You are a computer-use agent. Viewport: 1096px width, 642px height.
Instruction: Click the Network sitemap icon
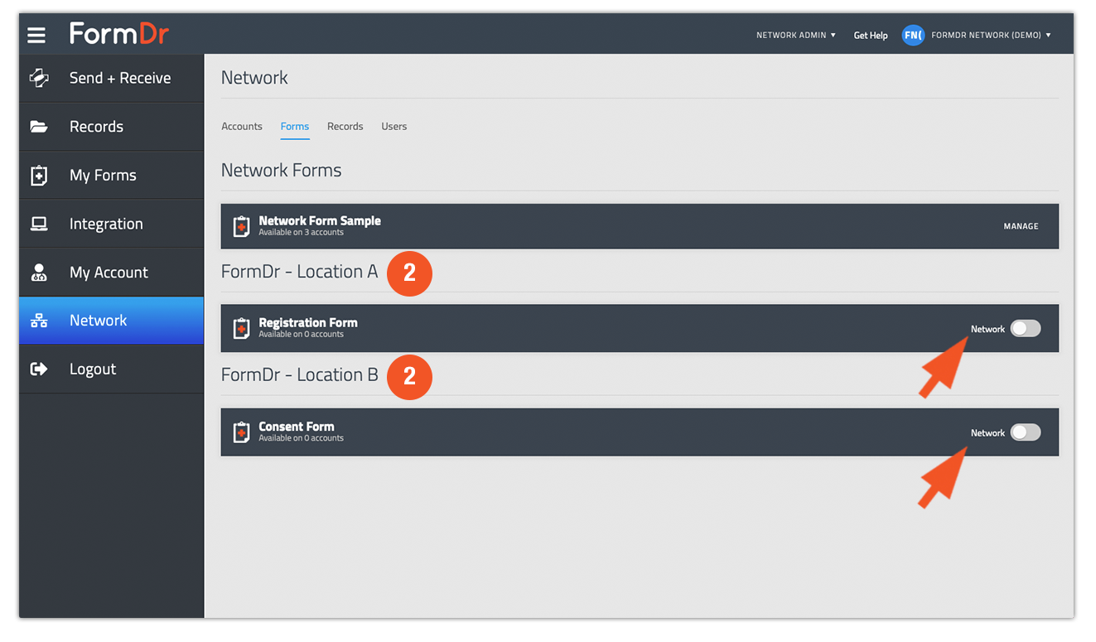coord(39,321)
